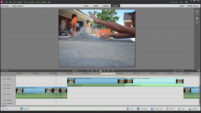
Task: Switch to the eLive tab
Action: (86, 6)
